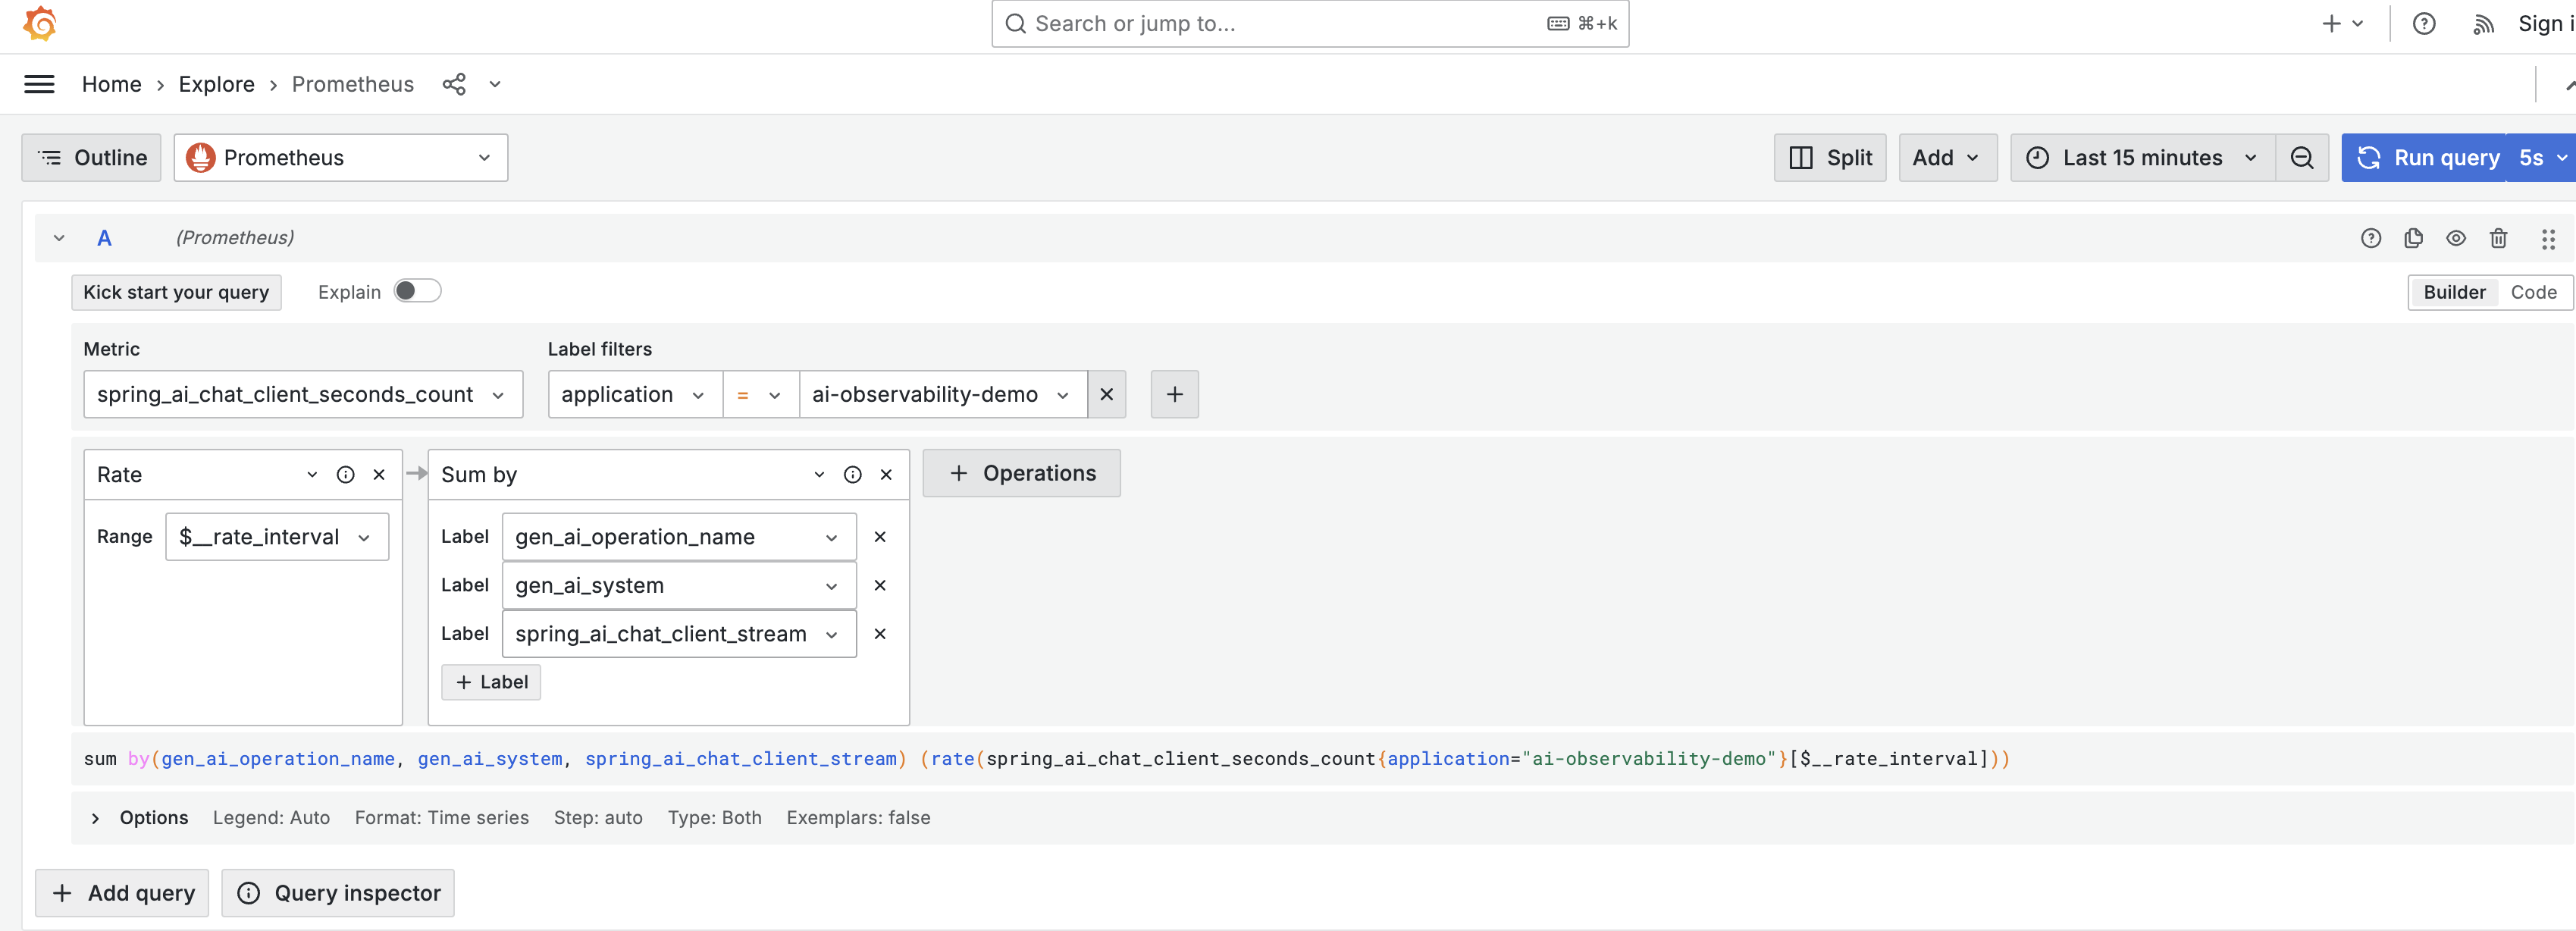Image resolution: width=2576 pixels, height=931 pixels.
Task: Remove the gen_ai_operation_name label
Action: pyautogui.click(x=880, y=537)
